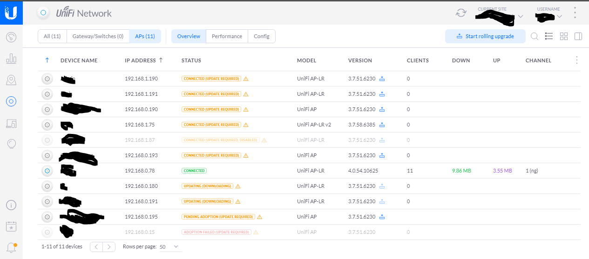Click the 9.86 MB down value
This screenshot has width=589, height=259.
click(x=461, y=171)
